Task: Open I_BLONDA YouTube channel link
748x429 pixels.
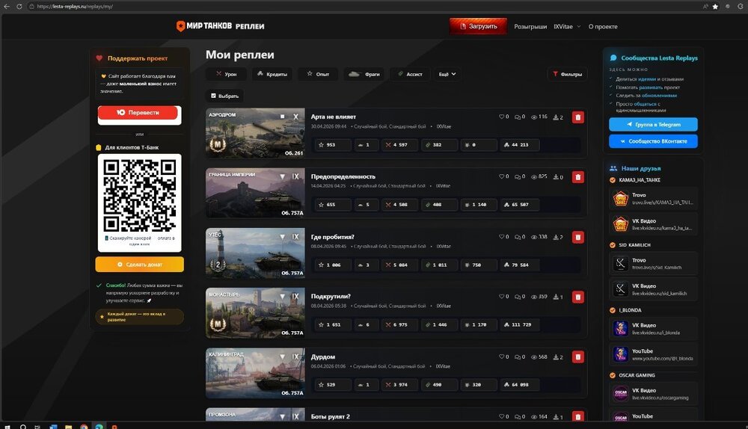Action: [x=653, y=354]
